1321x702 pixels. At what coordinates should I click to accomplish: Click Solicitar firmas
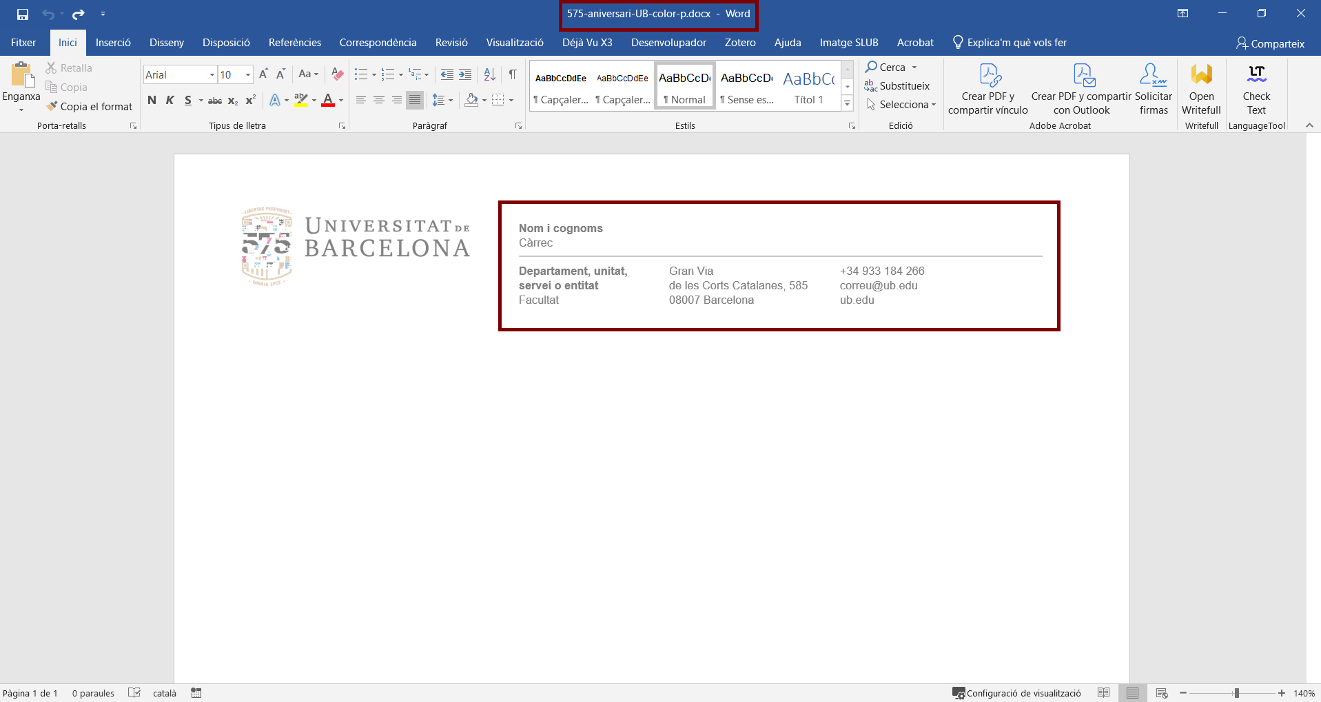tap(1152, 90)
